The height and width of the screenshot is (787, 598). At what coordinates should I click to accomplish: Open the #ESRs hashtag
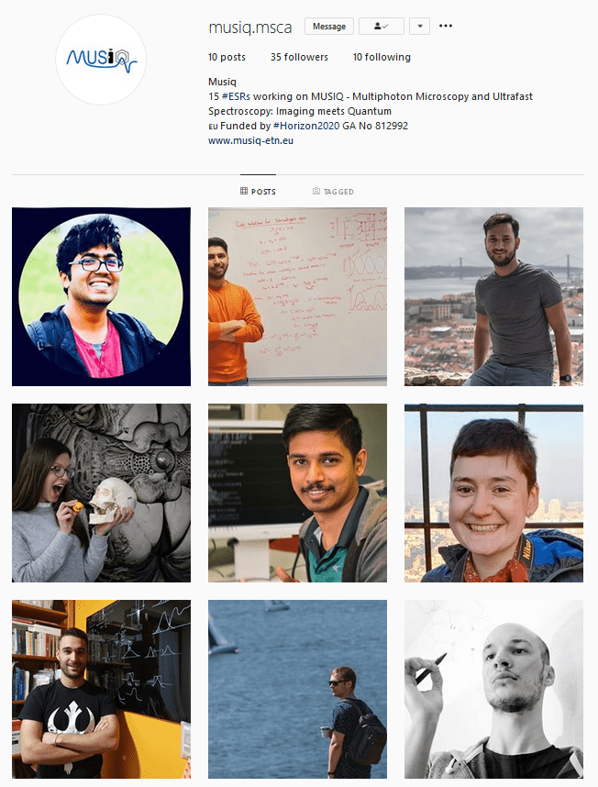click(237, 96)
